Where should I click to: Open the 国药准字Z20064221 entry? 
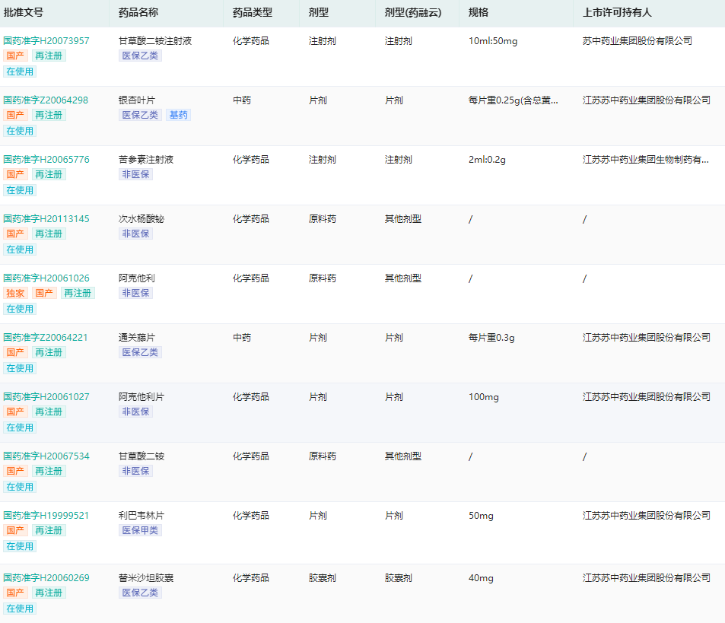click(46, 337)
